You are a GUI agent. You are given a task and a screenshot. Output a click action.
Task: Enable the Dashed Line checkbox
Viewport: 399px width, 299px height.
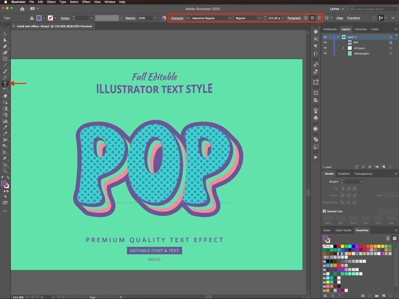coord(324,211)
